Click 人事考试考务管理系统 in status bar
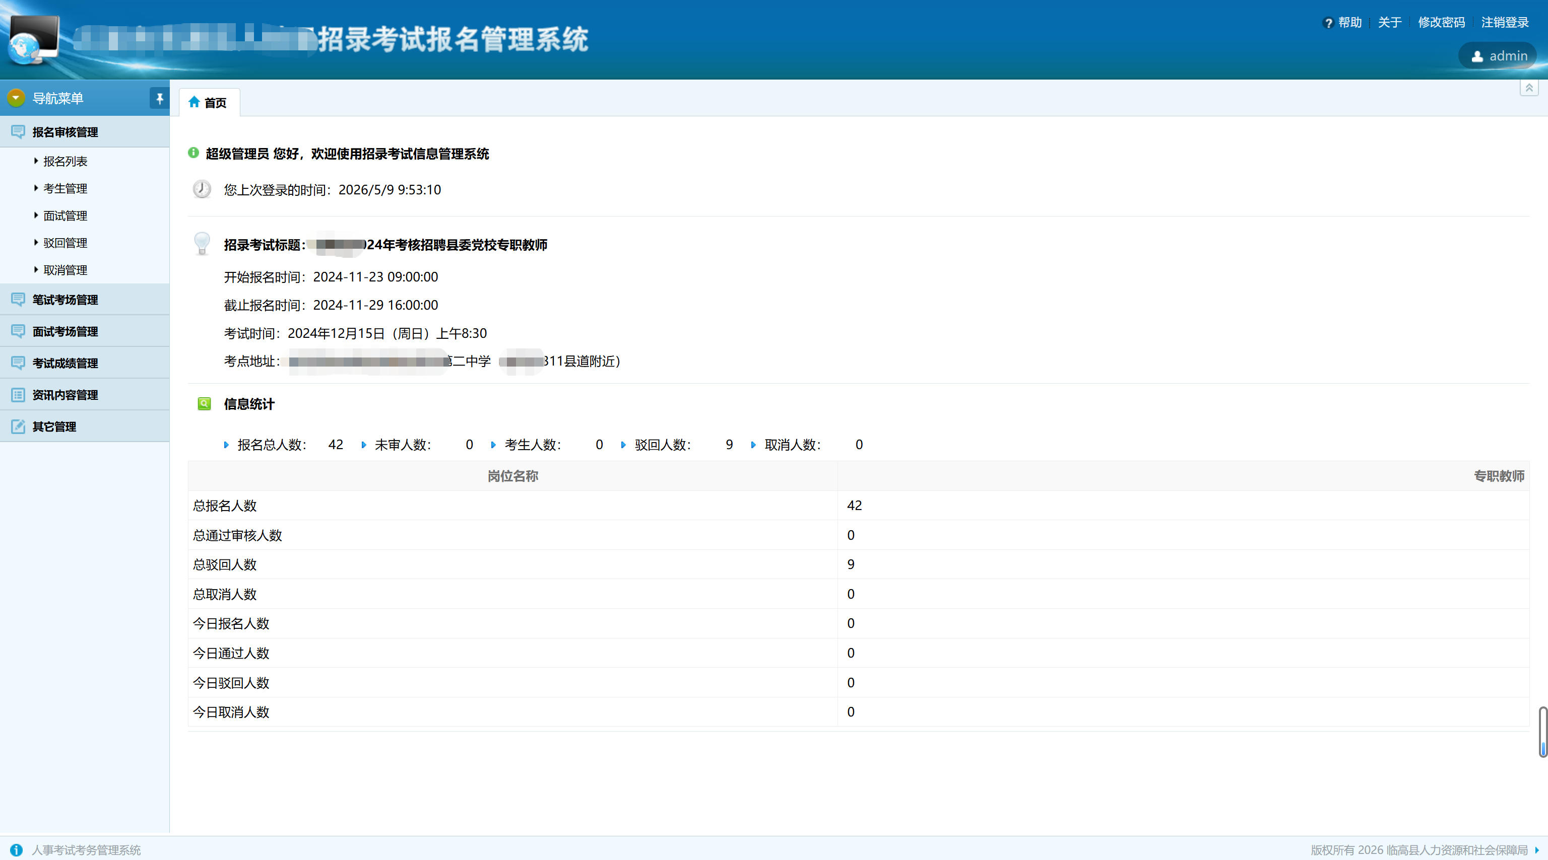 click(86, 850)
